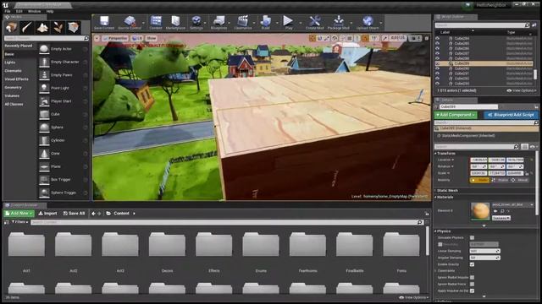Click the Content Browser search field

[227, 222]
